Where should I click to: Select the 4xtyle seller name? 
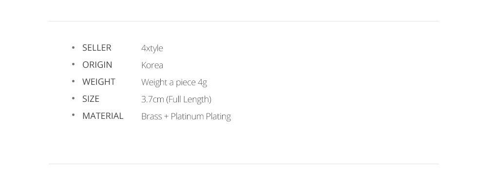[x=152, y=48]
